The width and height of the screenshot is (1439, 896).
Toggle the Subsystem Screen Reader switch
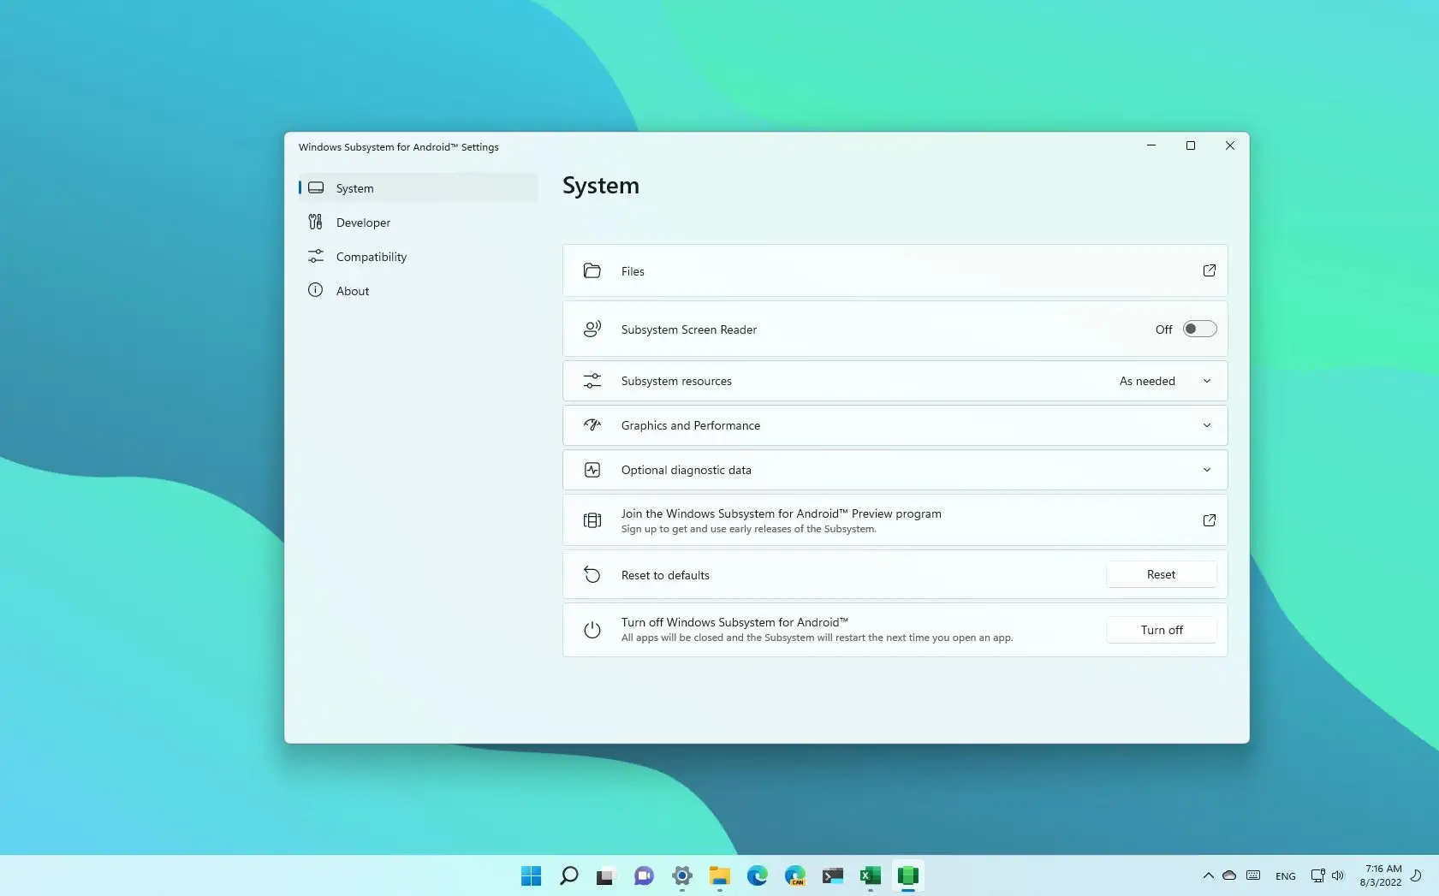click(x=1199, y=329)
